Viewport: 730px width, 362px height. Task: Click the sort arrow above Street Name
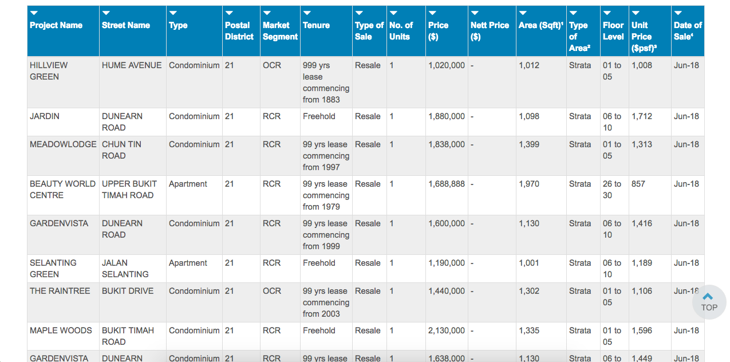click(106, 13)
